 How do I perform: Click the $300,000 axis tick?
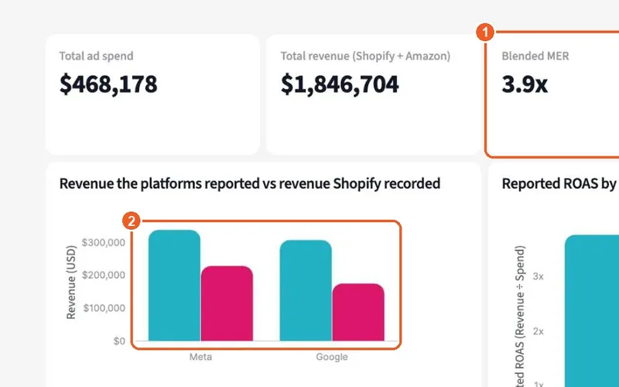[x=104, y=242]
